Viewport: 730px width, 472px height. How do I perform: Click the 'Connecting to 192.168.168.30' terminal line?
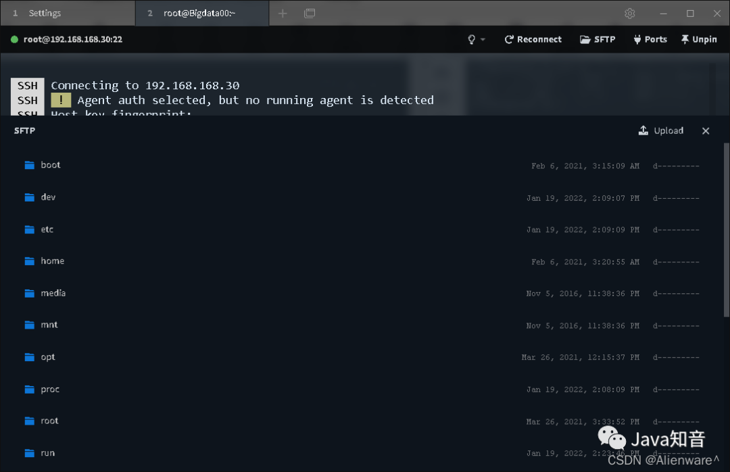coord(145,85)
